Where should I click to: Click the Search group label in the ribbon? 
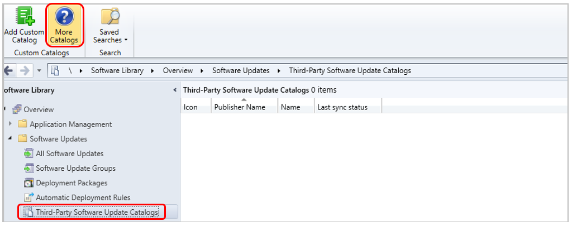(110, 53)
